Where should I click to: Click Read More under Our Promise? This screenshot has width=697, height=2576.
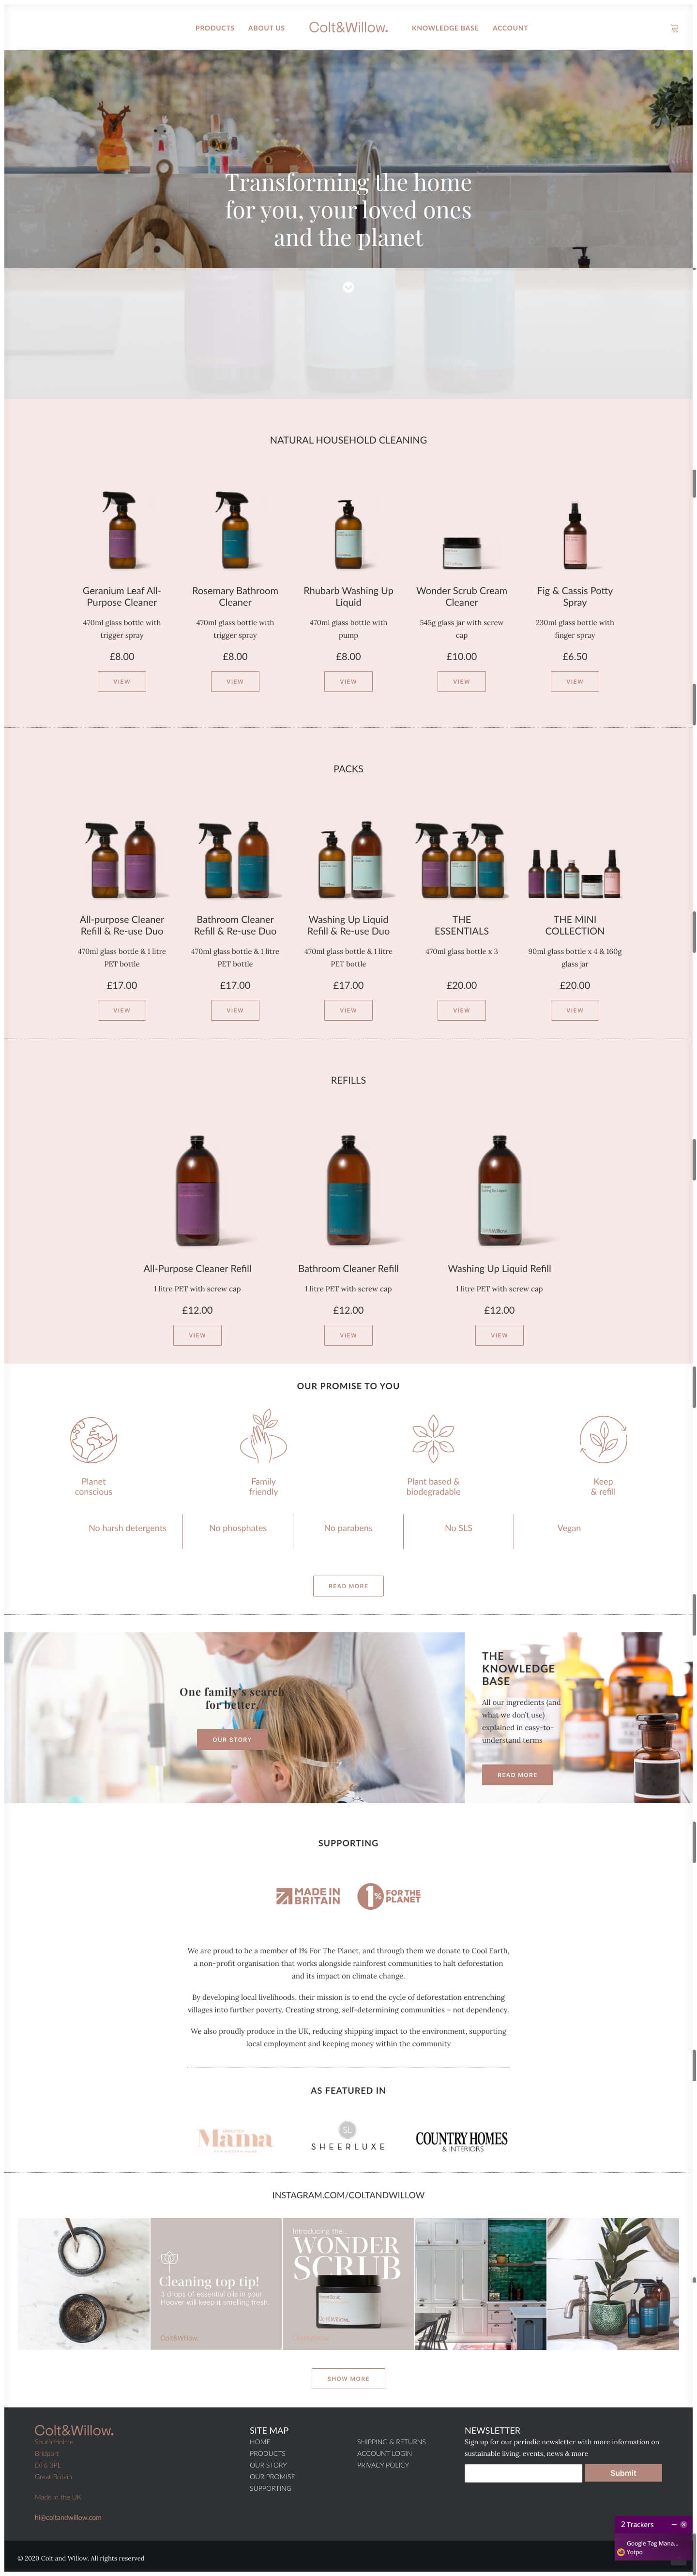(348, 1585)
